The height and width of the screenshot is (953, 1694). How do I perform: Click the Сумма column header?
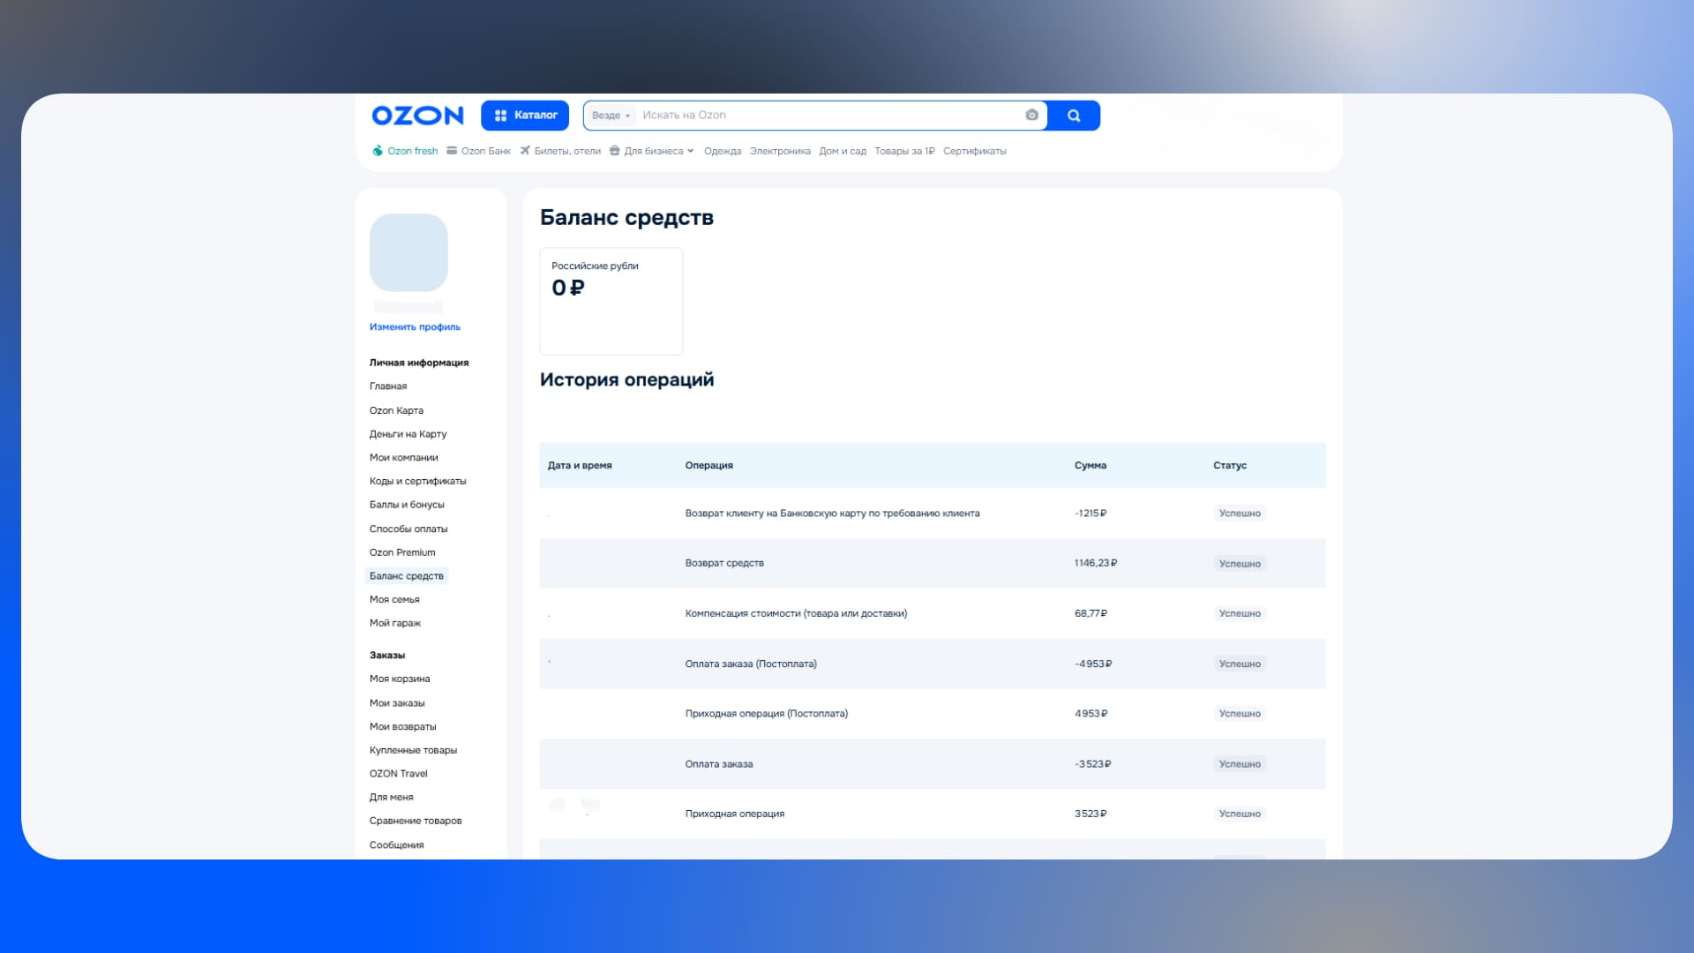click(1091, 466)
